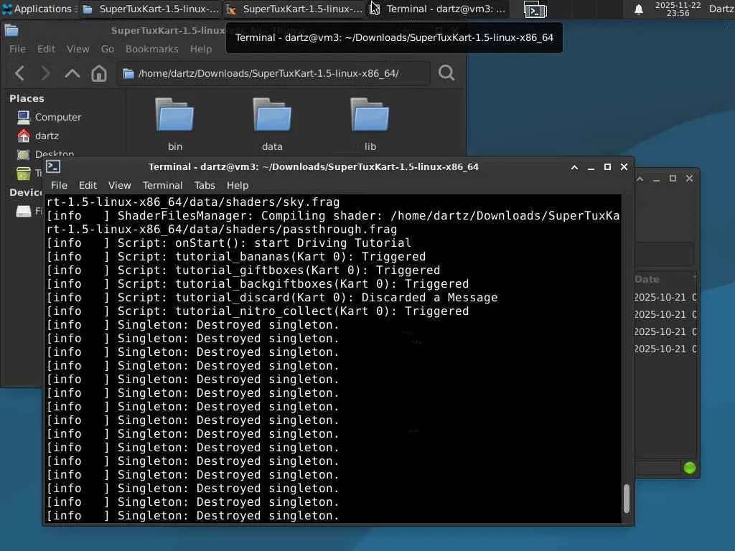Click the tutorial_giftboxes log line
This screenshot has height=551, width=735.
click(x=243, y=270)
